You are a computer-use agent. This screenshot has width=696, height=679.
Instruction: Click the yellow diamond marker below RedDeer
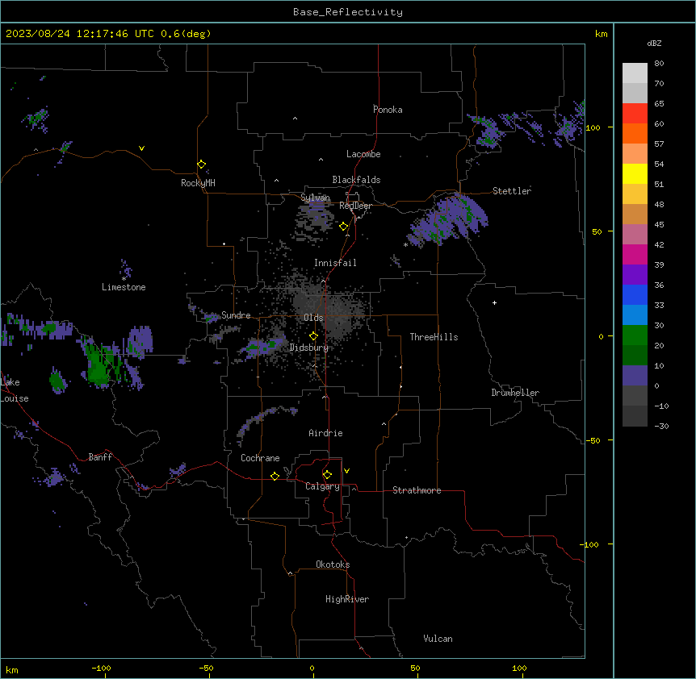343,227
